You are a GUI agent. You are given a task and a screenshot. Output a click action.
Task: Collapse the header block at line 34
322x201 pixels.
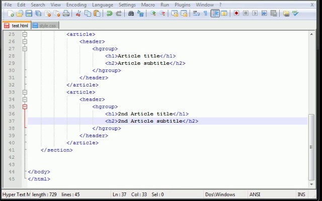(x=25, y=99)
